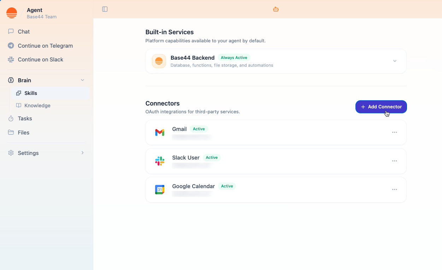The image size is (442, 270).
Task: Open the Skills section
Action: [x=50, y=93]
